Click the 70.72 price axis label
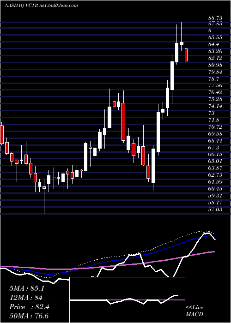The height and width of the screenshot is (323, 231). [x=215, y=127]
